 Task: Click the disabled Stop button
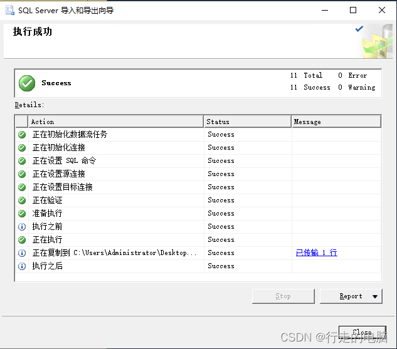(283, 296)
